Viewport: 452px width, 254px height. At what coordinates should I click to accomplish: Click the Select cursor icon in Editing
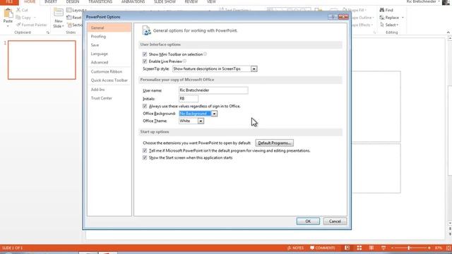pos(382,25)
